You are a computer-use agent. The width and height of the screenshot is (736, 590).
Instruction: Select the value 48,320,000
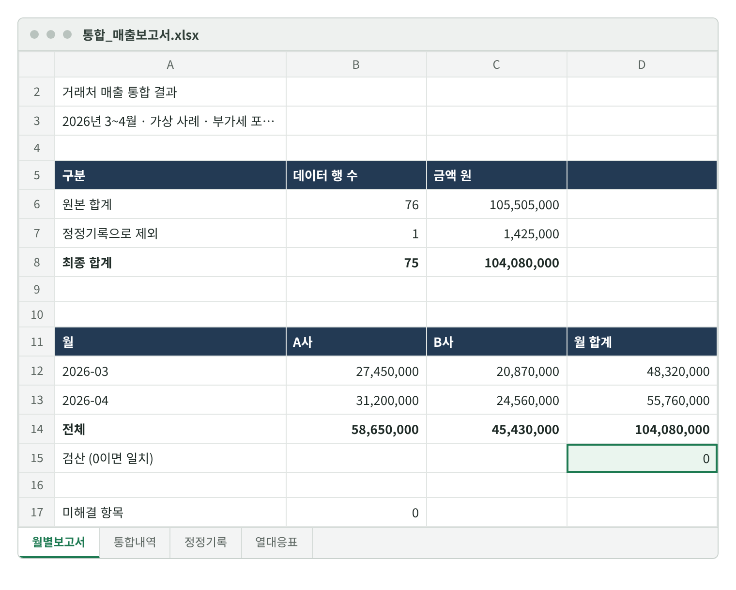642,371
